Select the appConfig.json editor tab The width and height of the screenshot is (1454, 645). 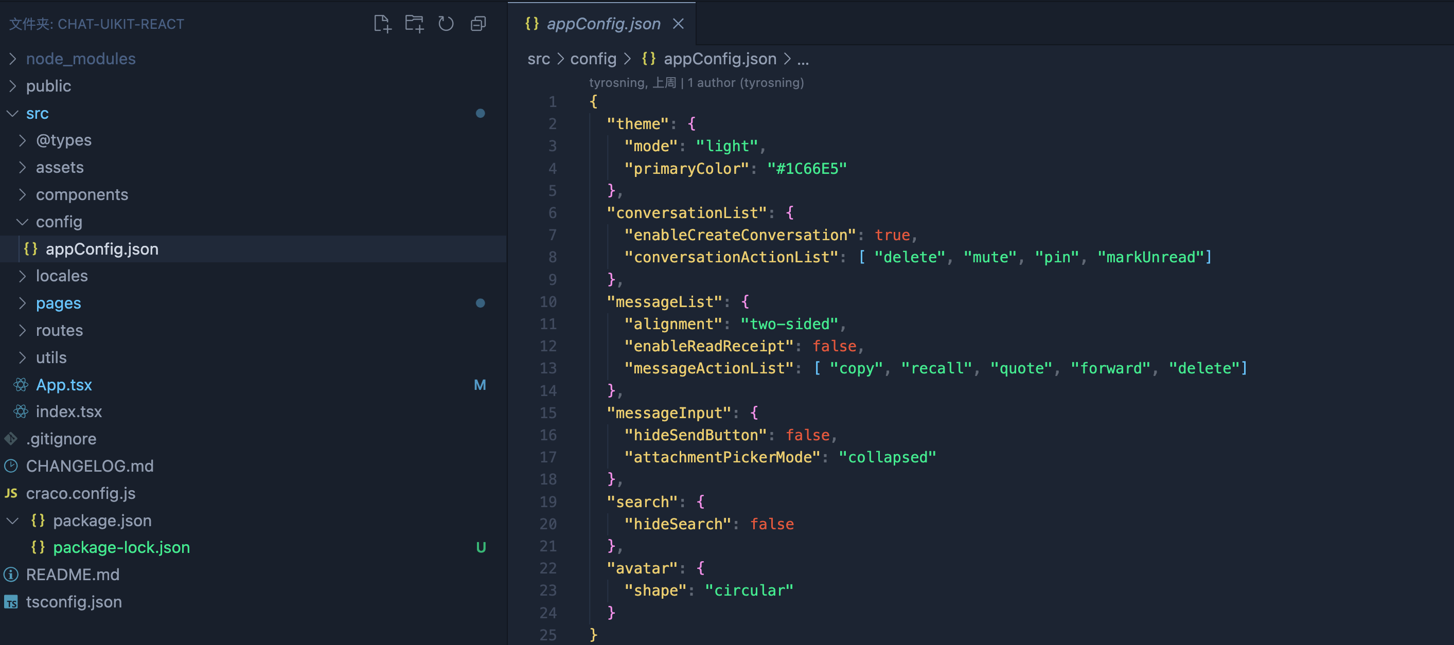coord(603,24)
